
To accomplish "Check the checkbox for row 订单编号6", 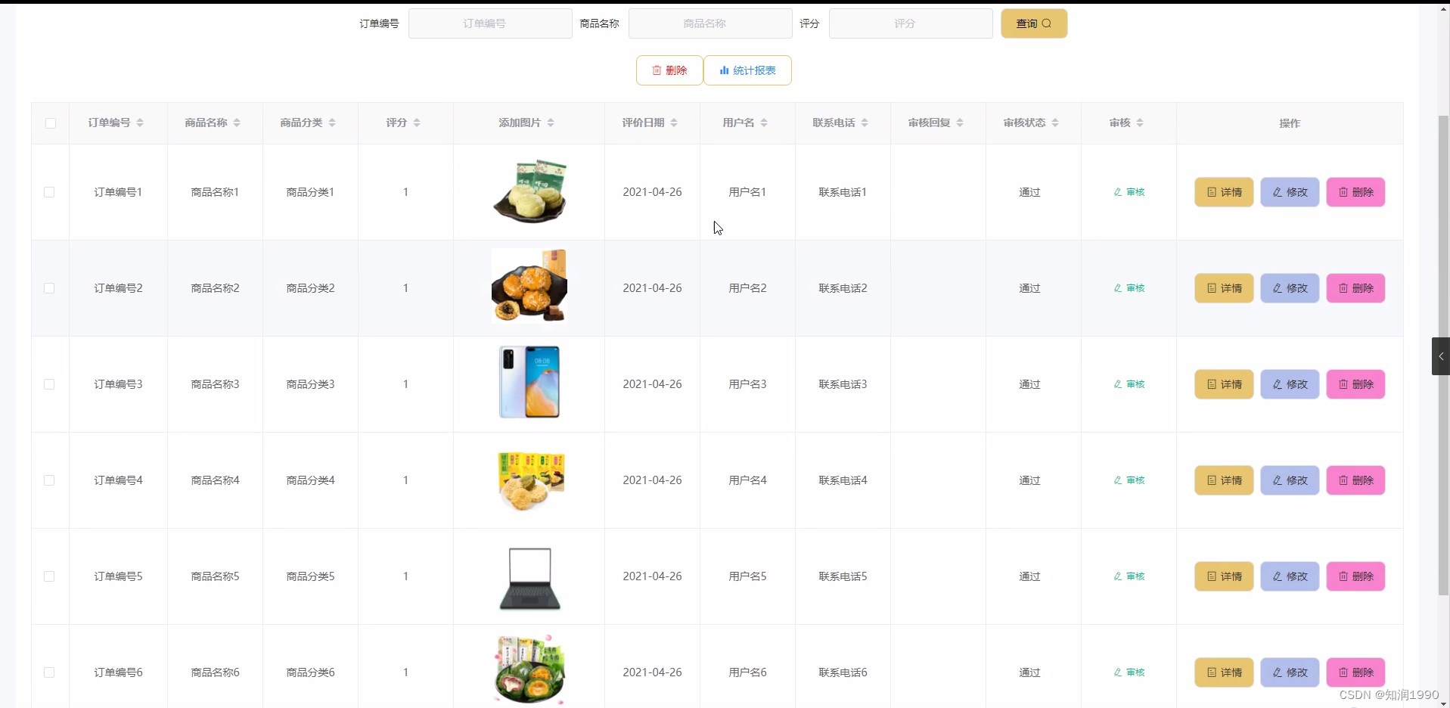I will pos(49,672).
